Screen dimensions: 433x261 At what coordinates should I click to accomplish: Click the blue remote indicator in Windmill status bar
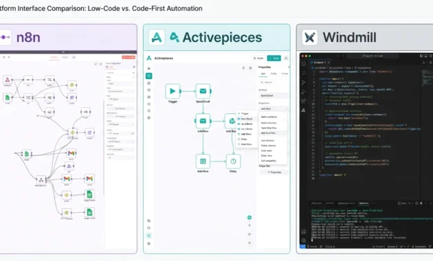click(302, 247)
